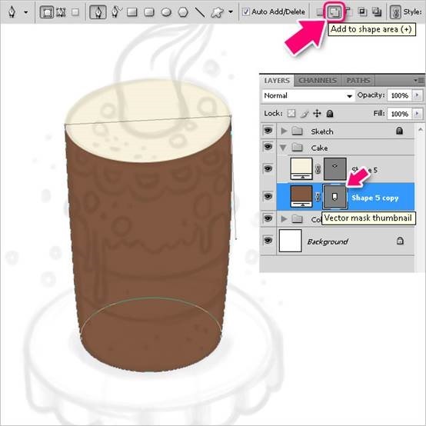Select the Custom Shape tool
426x426 pixels.
tap(217, 12)
